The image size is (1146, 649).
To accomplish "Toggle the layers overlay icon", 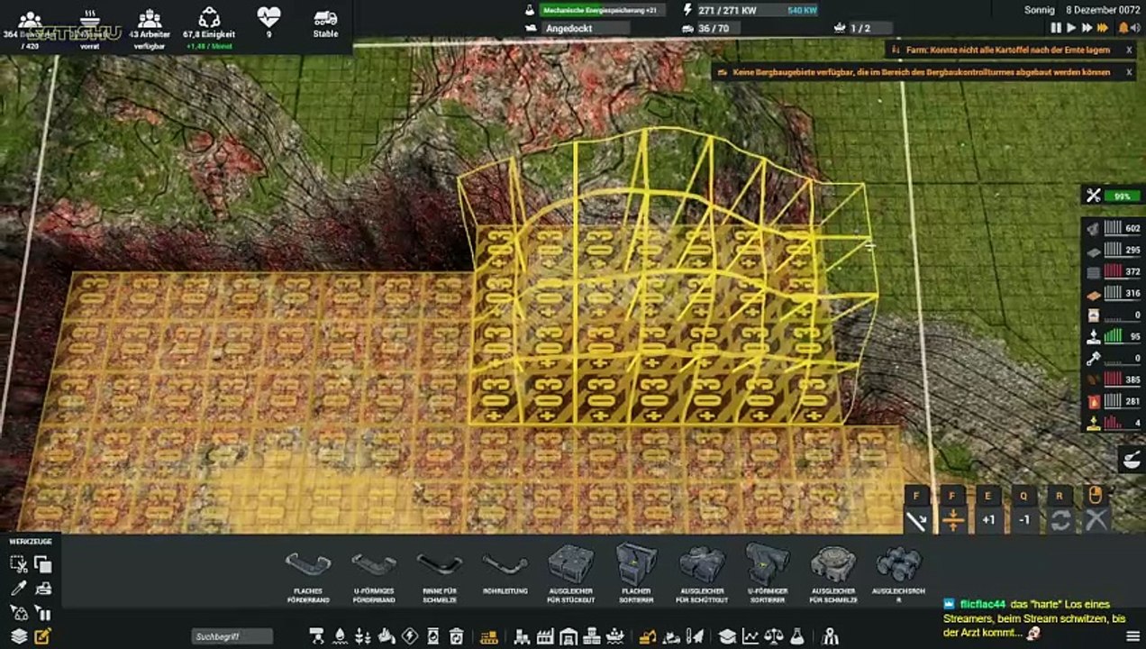I will [18, 636].
